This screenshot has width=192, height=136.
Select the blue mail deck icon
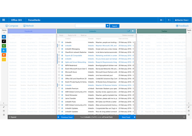[4, 37]
